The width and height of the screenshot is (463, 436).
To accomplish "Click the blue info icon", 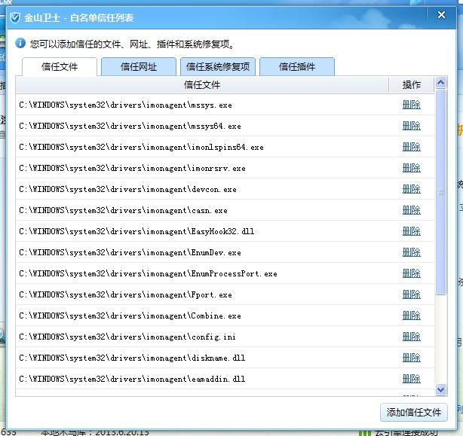I will (x=20, y=44).
